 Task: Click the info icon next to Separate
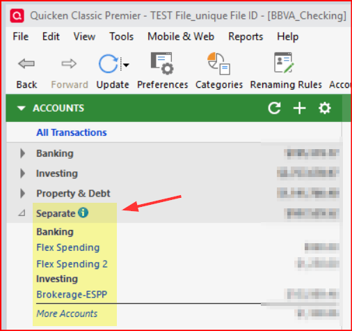(x=83, y=213)
